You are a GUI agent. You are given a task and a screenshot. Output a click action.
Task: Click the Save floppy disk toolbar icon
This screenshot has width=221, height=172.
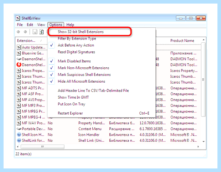coord(35,32)
